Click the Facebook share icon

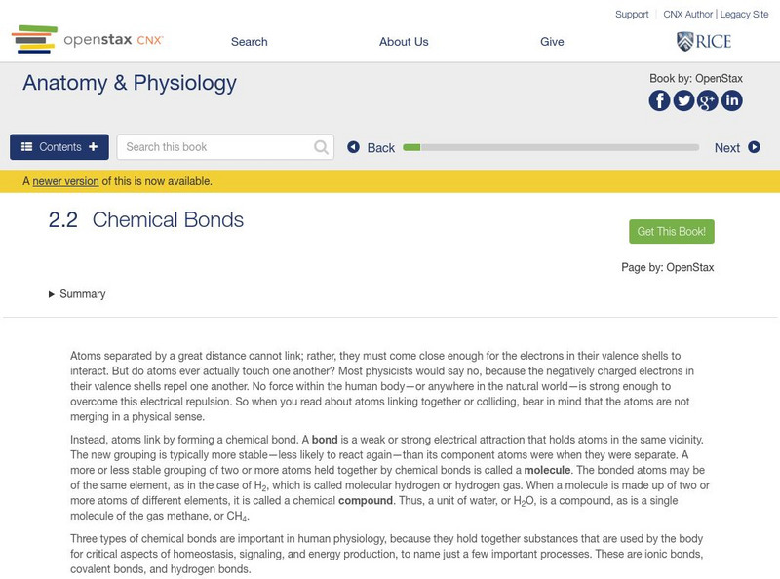(x=660, y=100)
